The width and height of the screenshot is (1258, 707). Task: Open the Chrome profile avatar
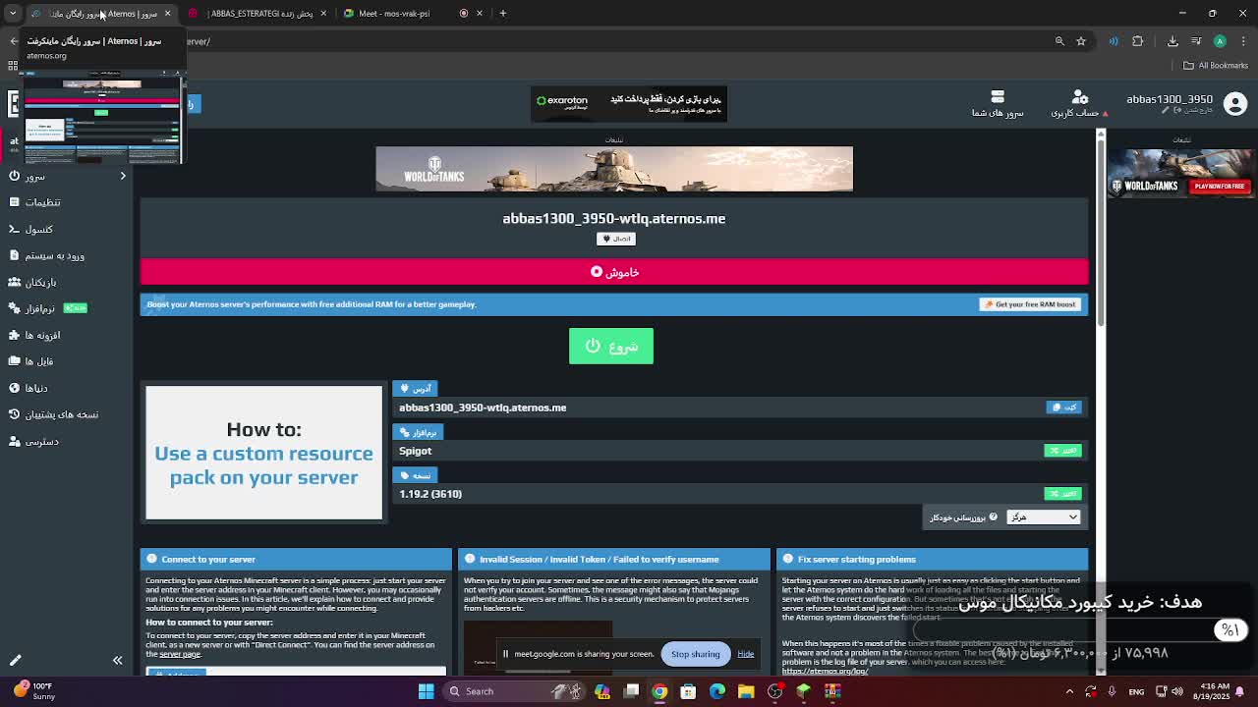coord(1220,41)
